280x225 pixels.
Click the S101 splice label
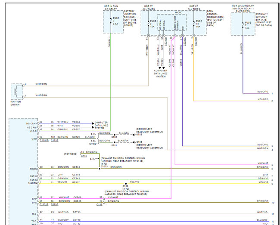click(x=114, y=145)
